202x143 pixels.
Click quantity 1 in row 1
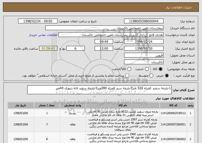(47, 113)
